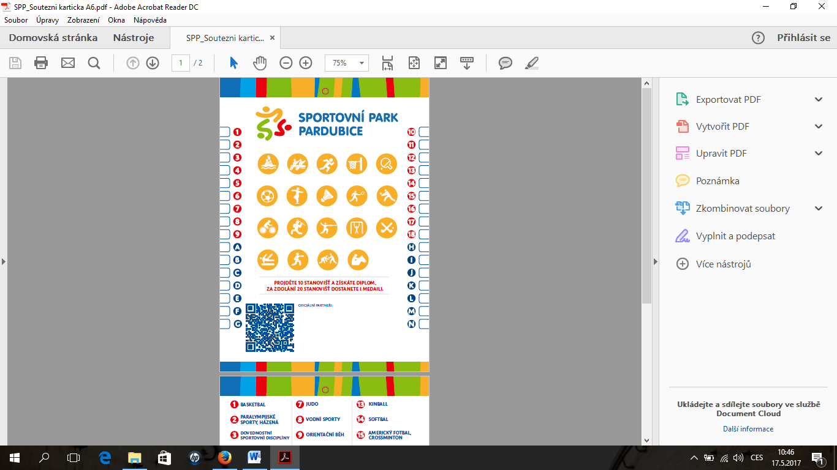Tick the checkbox beside number 14

[x=424, y=183]
